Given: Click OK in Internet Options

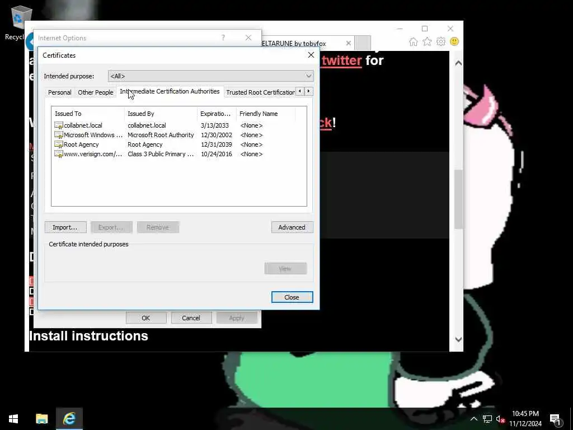Looking at the screenshot, I should coord(146,318).
